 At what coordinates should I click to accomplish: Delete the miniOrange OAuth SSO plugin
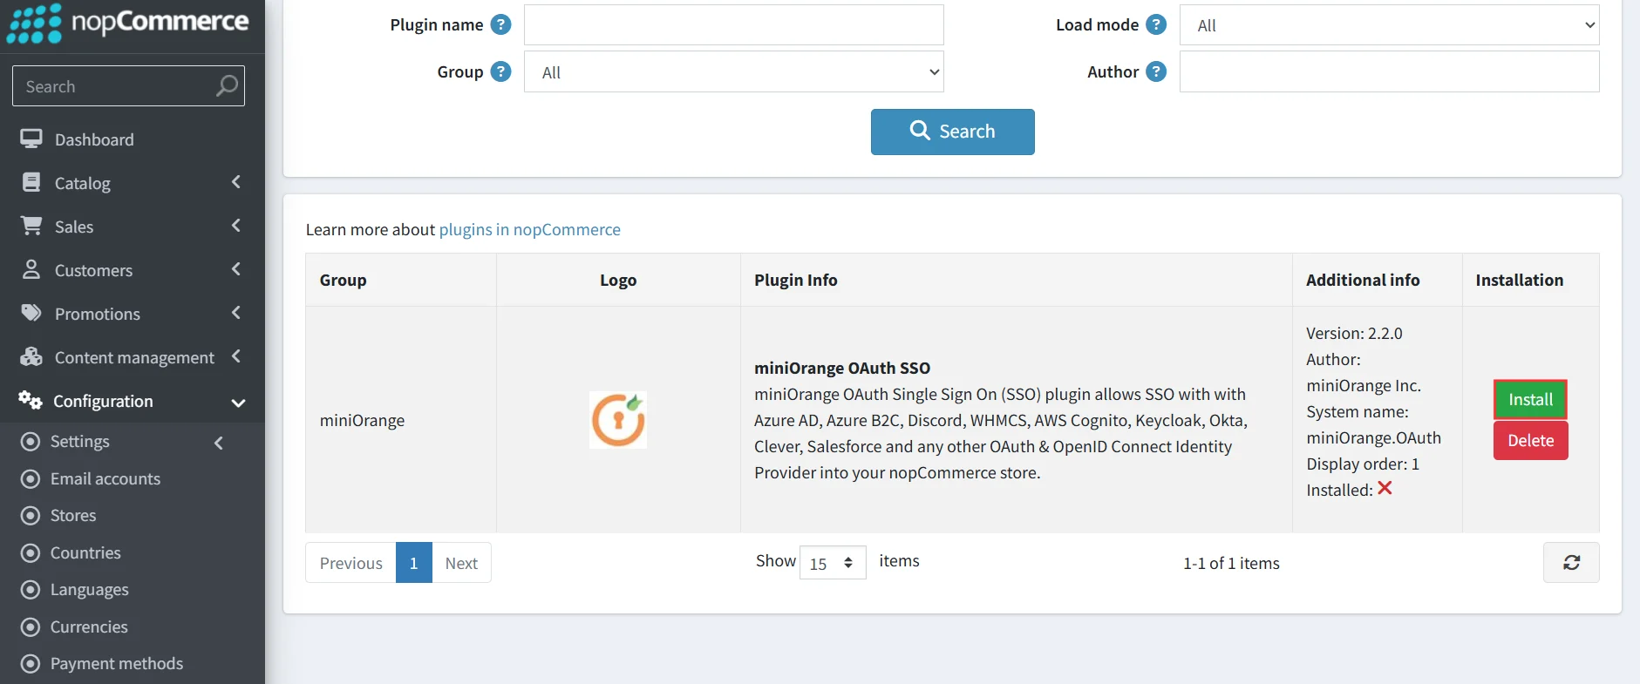pyautogui.click(x=1530, y=440)
